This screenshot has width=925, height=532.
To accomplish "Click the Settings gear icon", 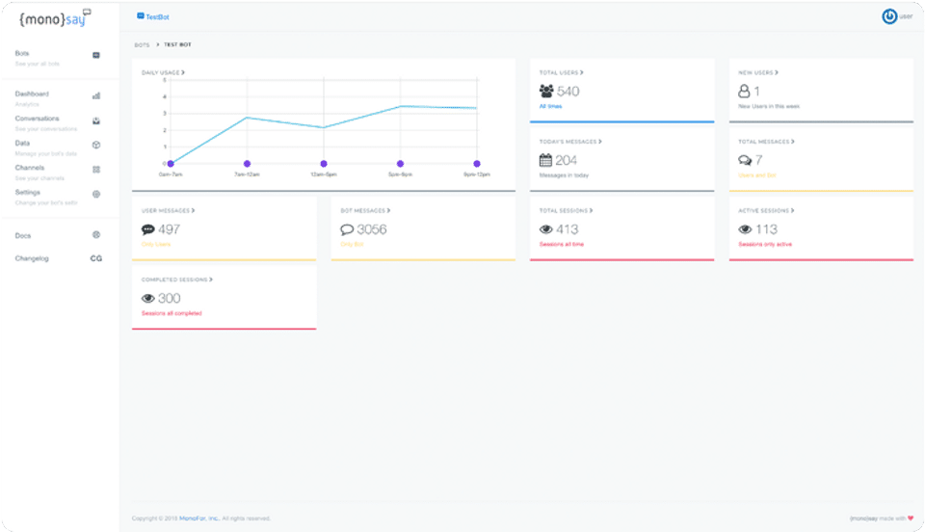I will 96,194.
